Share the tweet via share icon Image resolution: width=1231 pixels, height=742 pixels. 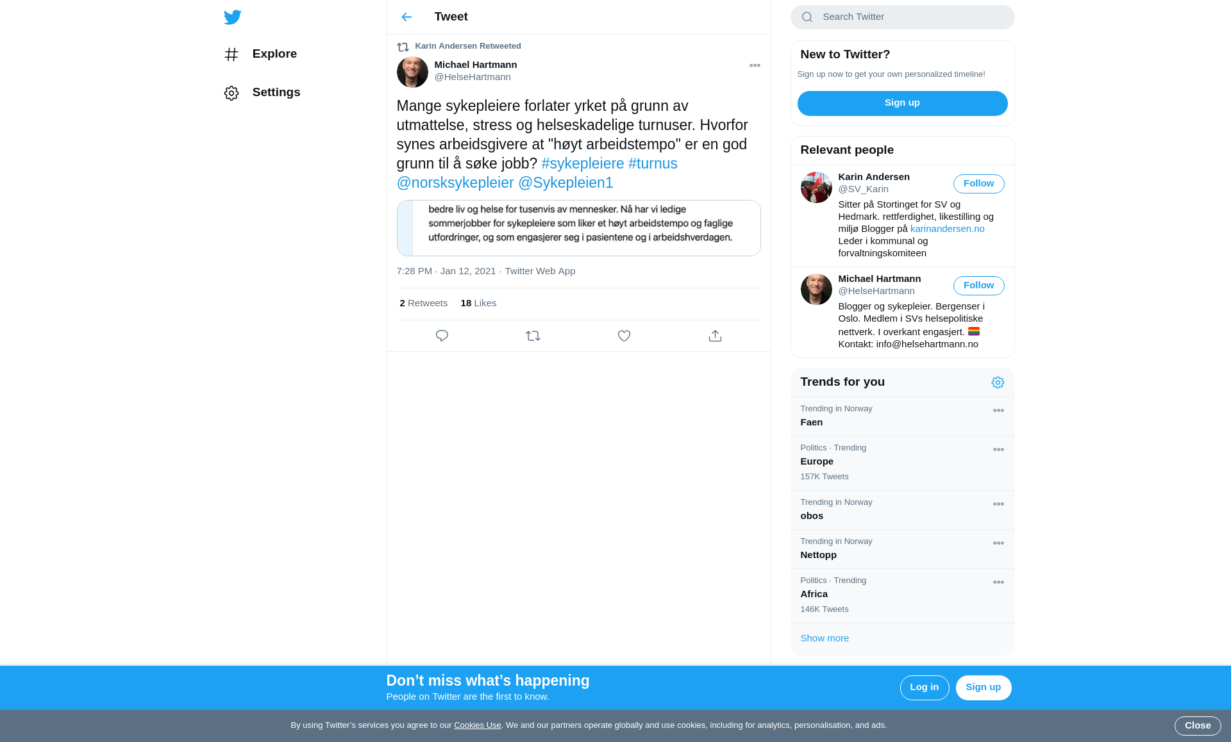(715, 336)
